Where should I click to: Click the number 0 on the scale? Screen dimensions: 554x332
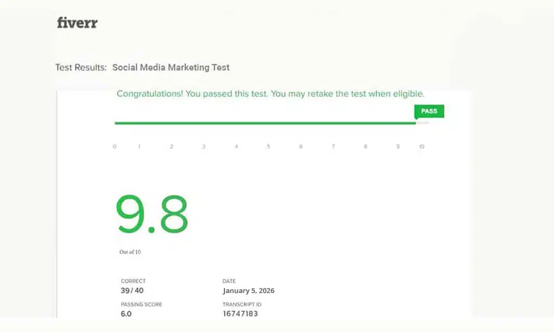[x=114, y=146]
